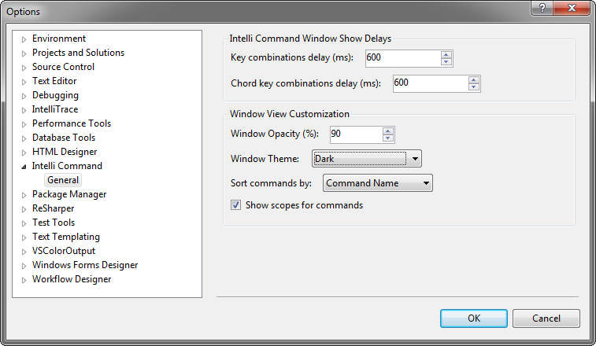
Task: Select the Text Editor category
Action: pyautogui.click(x=54, y=81)
